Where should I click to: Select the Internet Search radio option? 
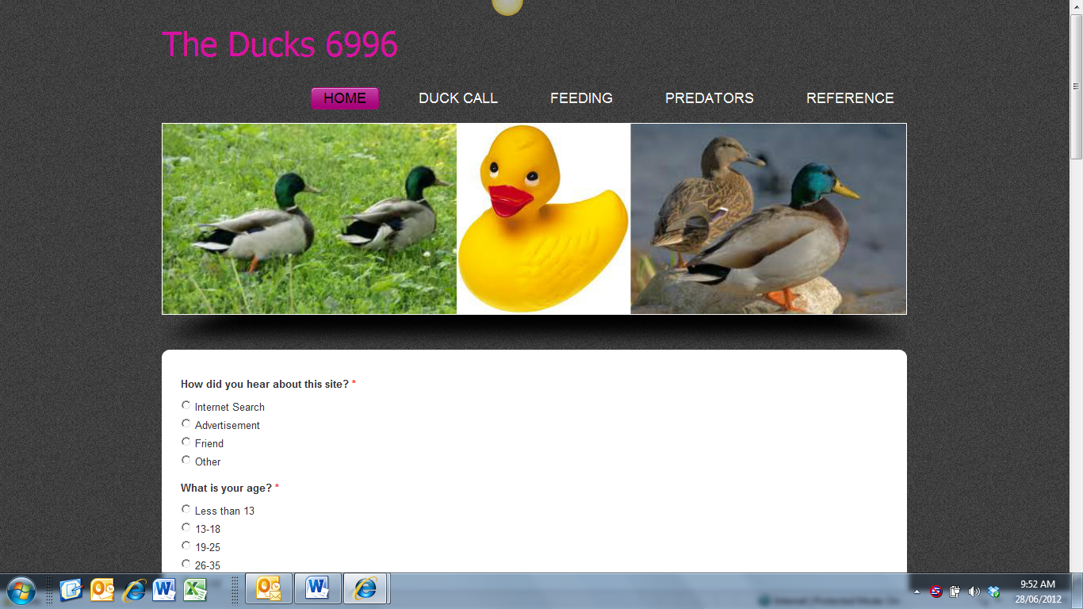[186, 406]
